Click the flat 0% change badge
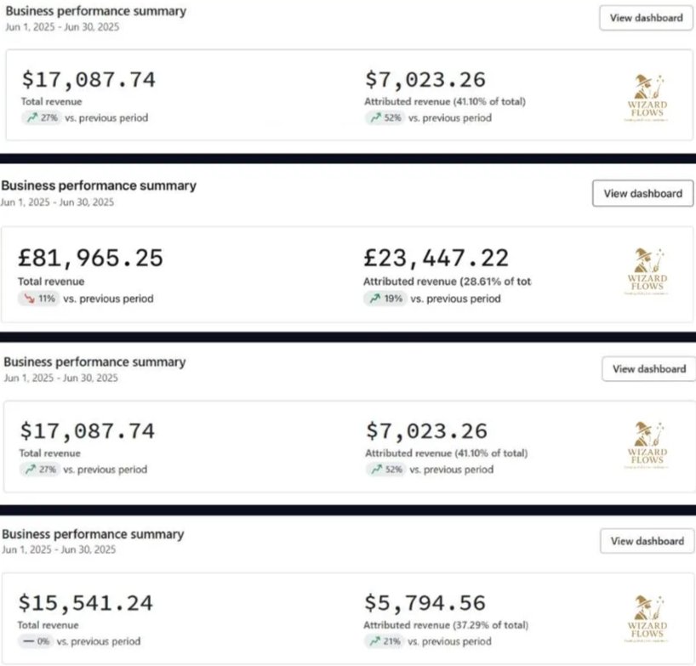696x666 pixels. pos(36,641)
